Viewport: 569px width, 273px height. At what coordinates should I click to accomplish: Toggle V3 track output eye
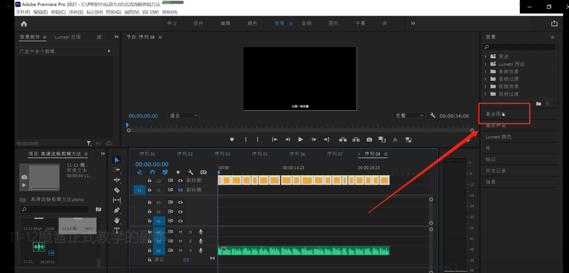click(180, 202)
